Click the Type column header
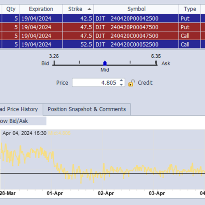 [x=190, y=9]
